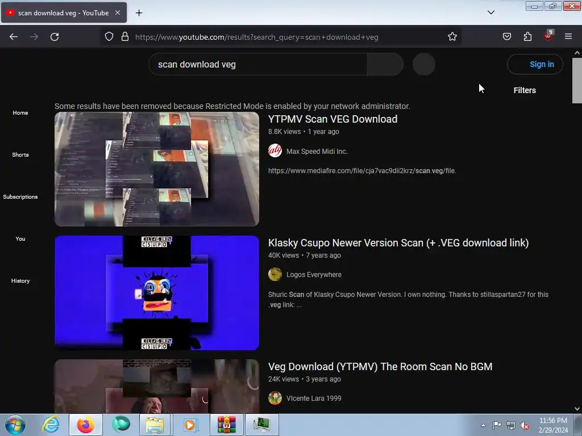Click the scrollbar up arrow
This screenshot has width=582, height=436.
pos(577,53)
